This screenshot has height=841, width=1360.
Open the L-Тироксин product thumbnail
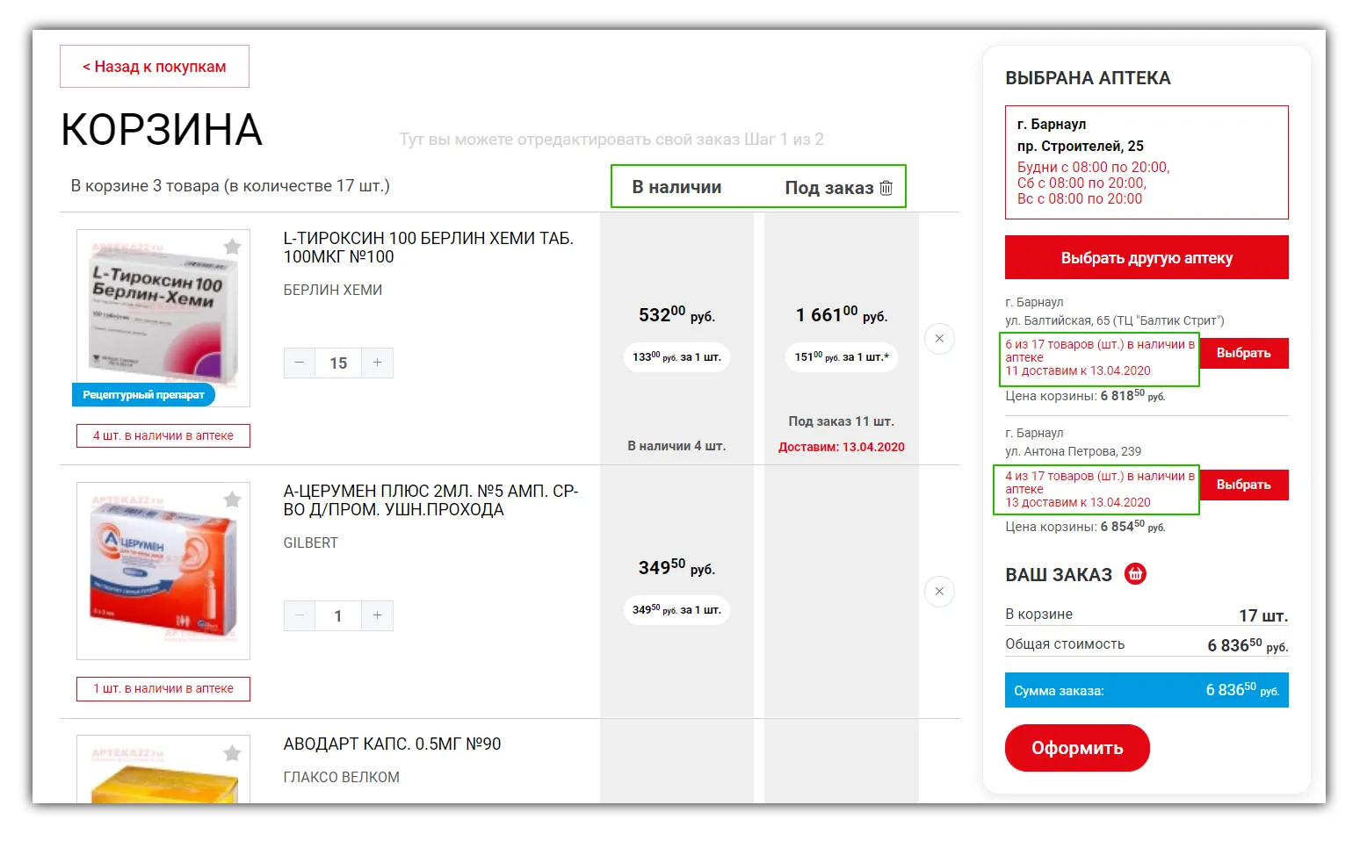coord(163,318)
